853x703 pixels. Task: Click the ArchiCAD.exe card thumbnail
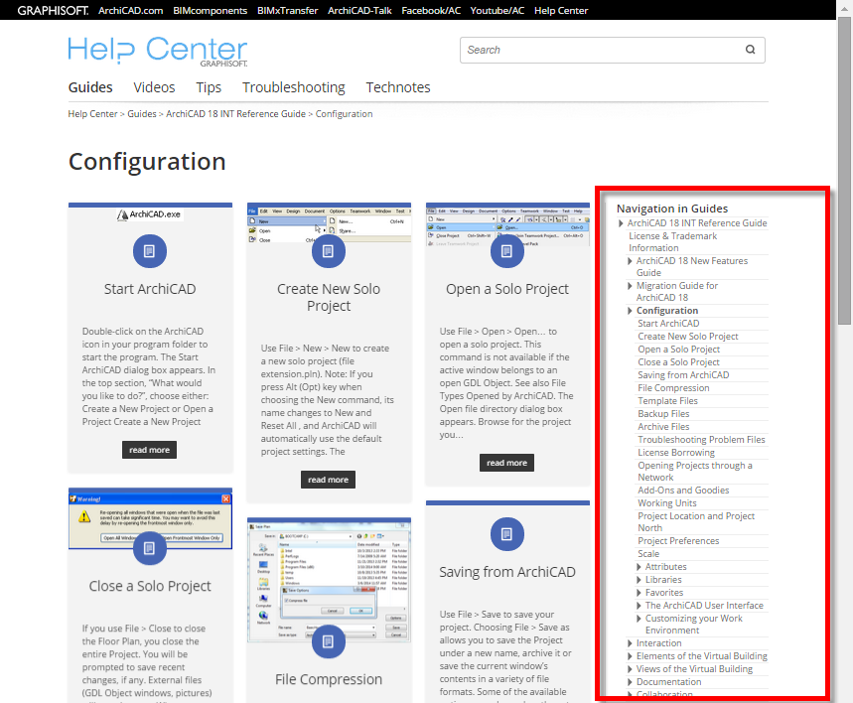coord(150,214)
